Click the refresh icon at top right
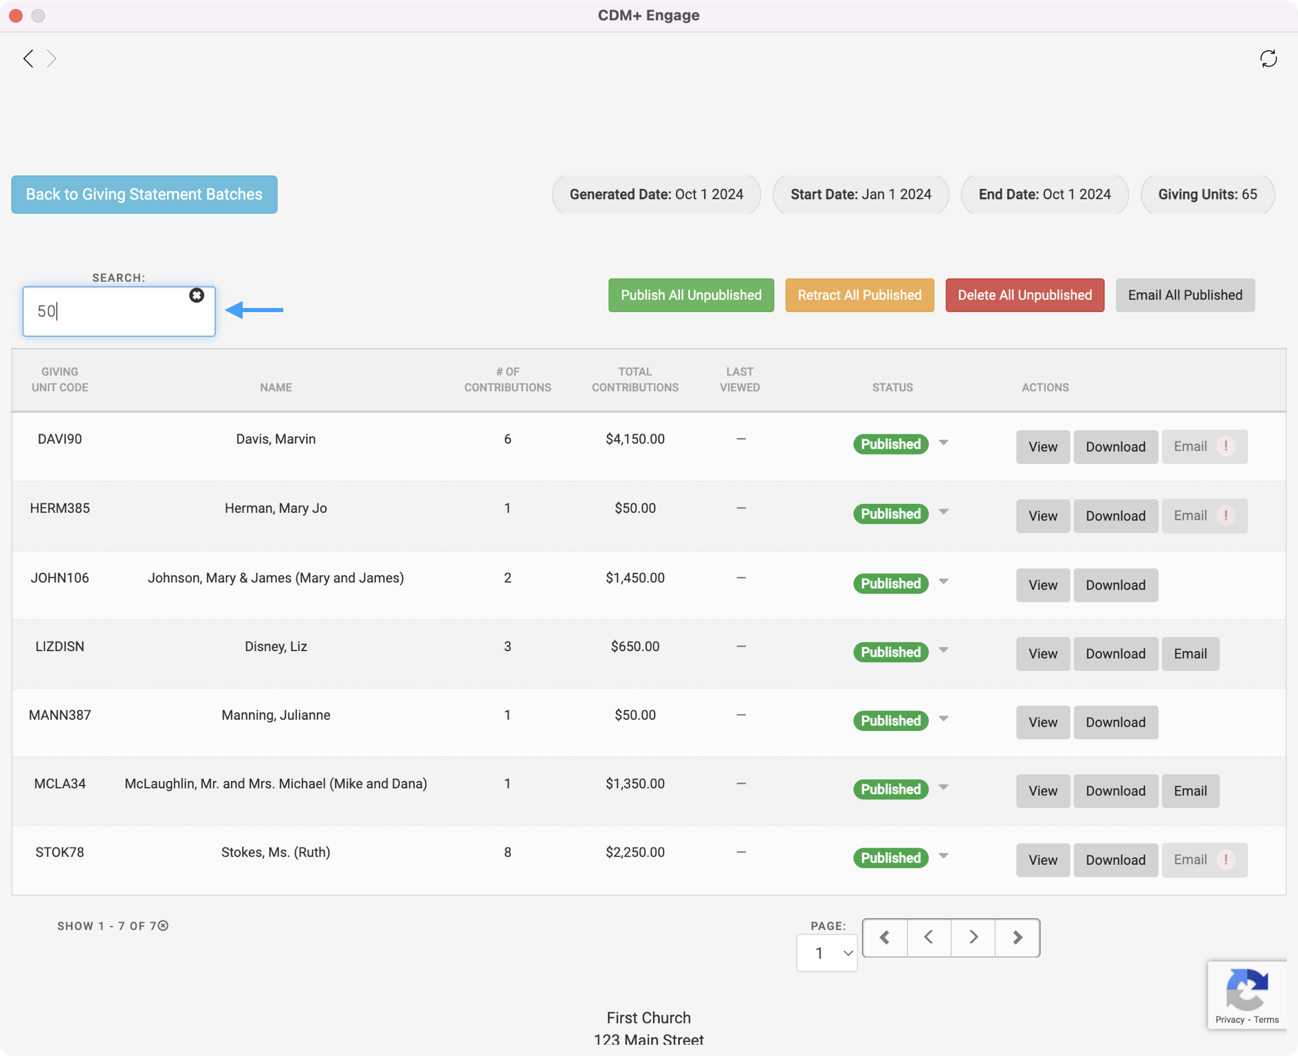Image resolution: width=1298 pixels, height=1056 pixels. (x=1268, y=58)
